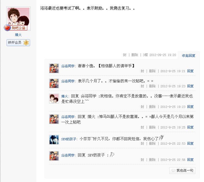Screen dimensions: 204x182
Task: Click 回复 on the 22:56 comment
Action: (x=190, y=160)
